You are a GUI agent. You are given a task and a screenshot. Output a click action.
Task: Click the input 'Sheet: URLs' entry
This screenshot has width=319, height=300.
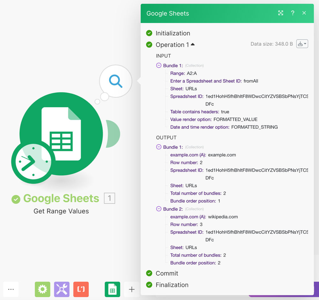click(183, 89)
